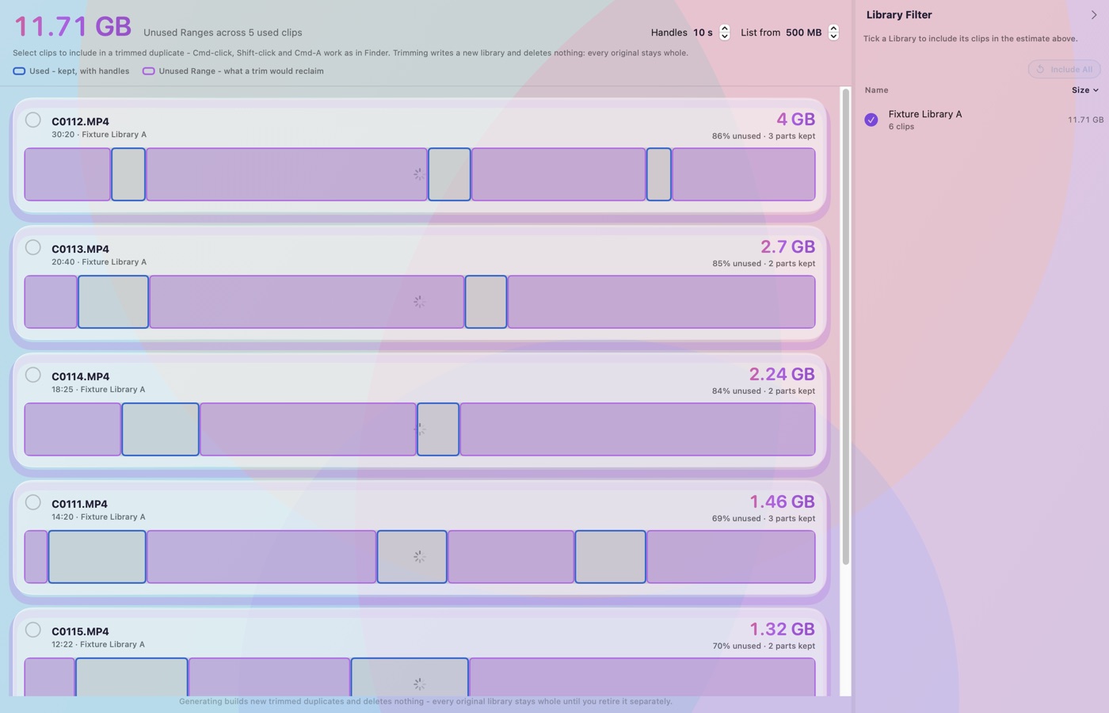Click the clip list vertical scrollbar
1109x713 pixels.
(x=845, y=326)
